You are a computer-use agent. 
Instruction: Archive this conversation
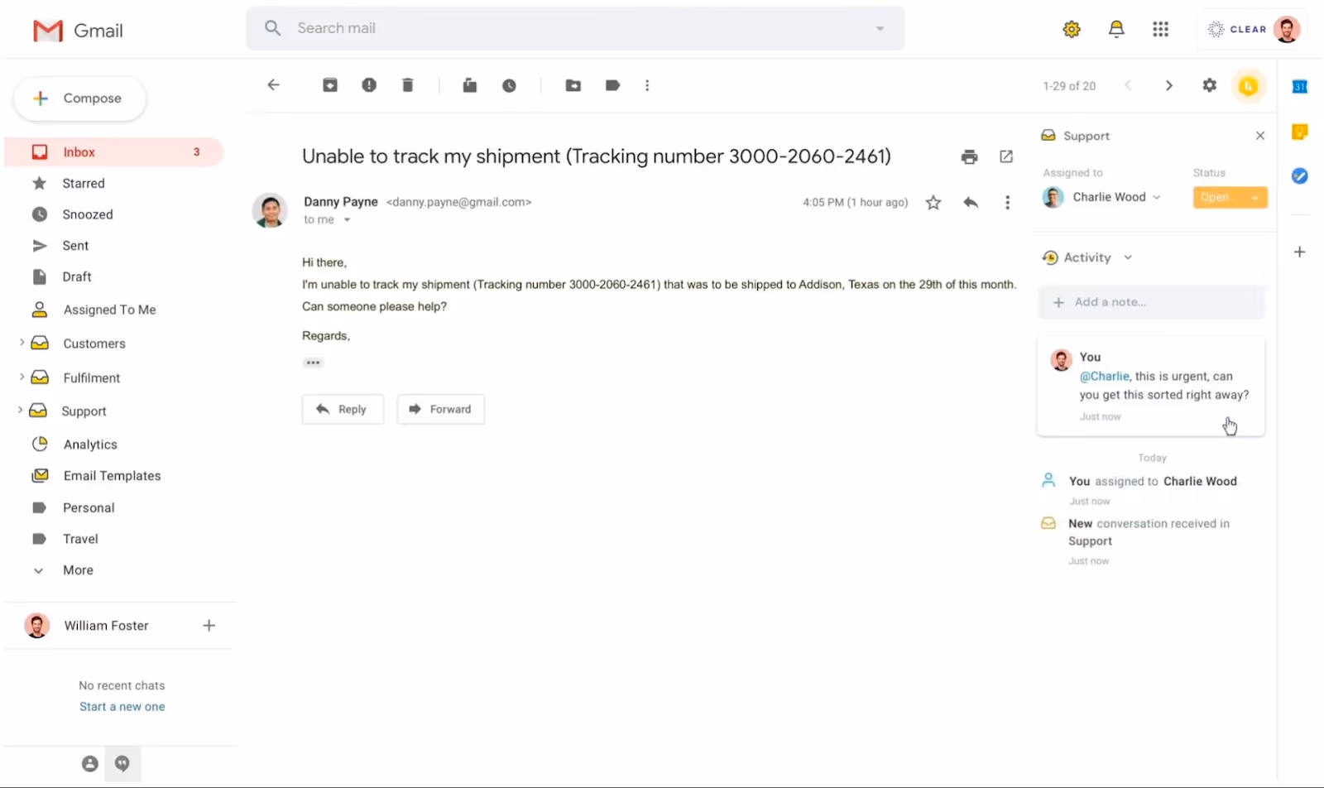coord(330,85)
